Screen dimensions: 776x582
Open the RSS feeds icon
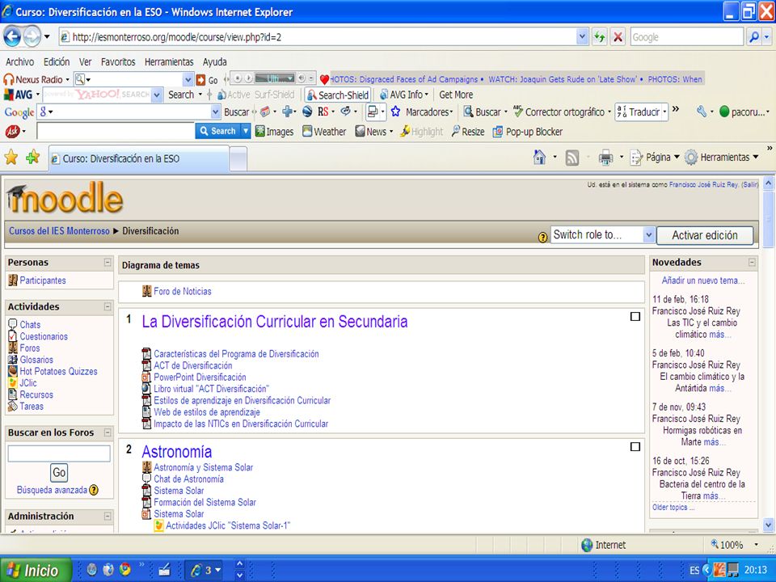tap(572, 158)
